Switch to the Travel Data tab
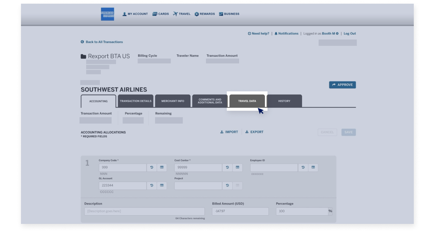The width and height of the screenshot is (436, 231). tap(247, 101)
